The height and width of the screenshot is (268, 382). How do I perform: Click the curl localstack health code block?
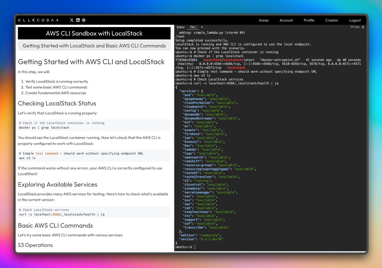pos(94,212)
